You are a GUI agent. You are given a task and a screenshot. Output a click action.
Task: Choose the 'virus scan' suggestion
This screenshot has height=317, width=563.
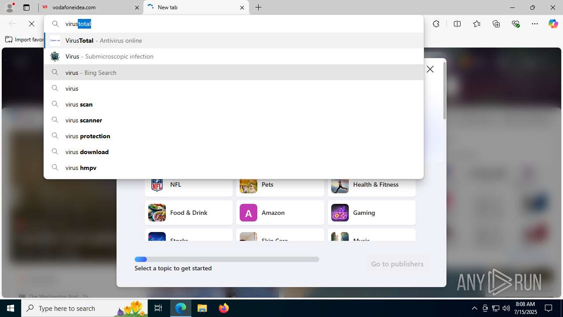(x=234, y=104)
